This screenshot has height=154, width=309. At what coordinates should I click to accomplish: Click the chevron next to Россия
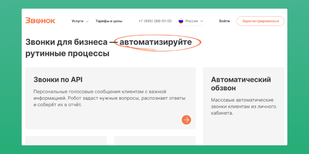coord(201,21)
